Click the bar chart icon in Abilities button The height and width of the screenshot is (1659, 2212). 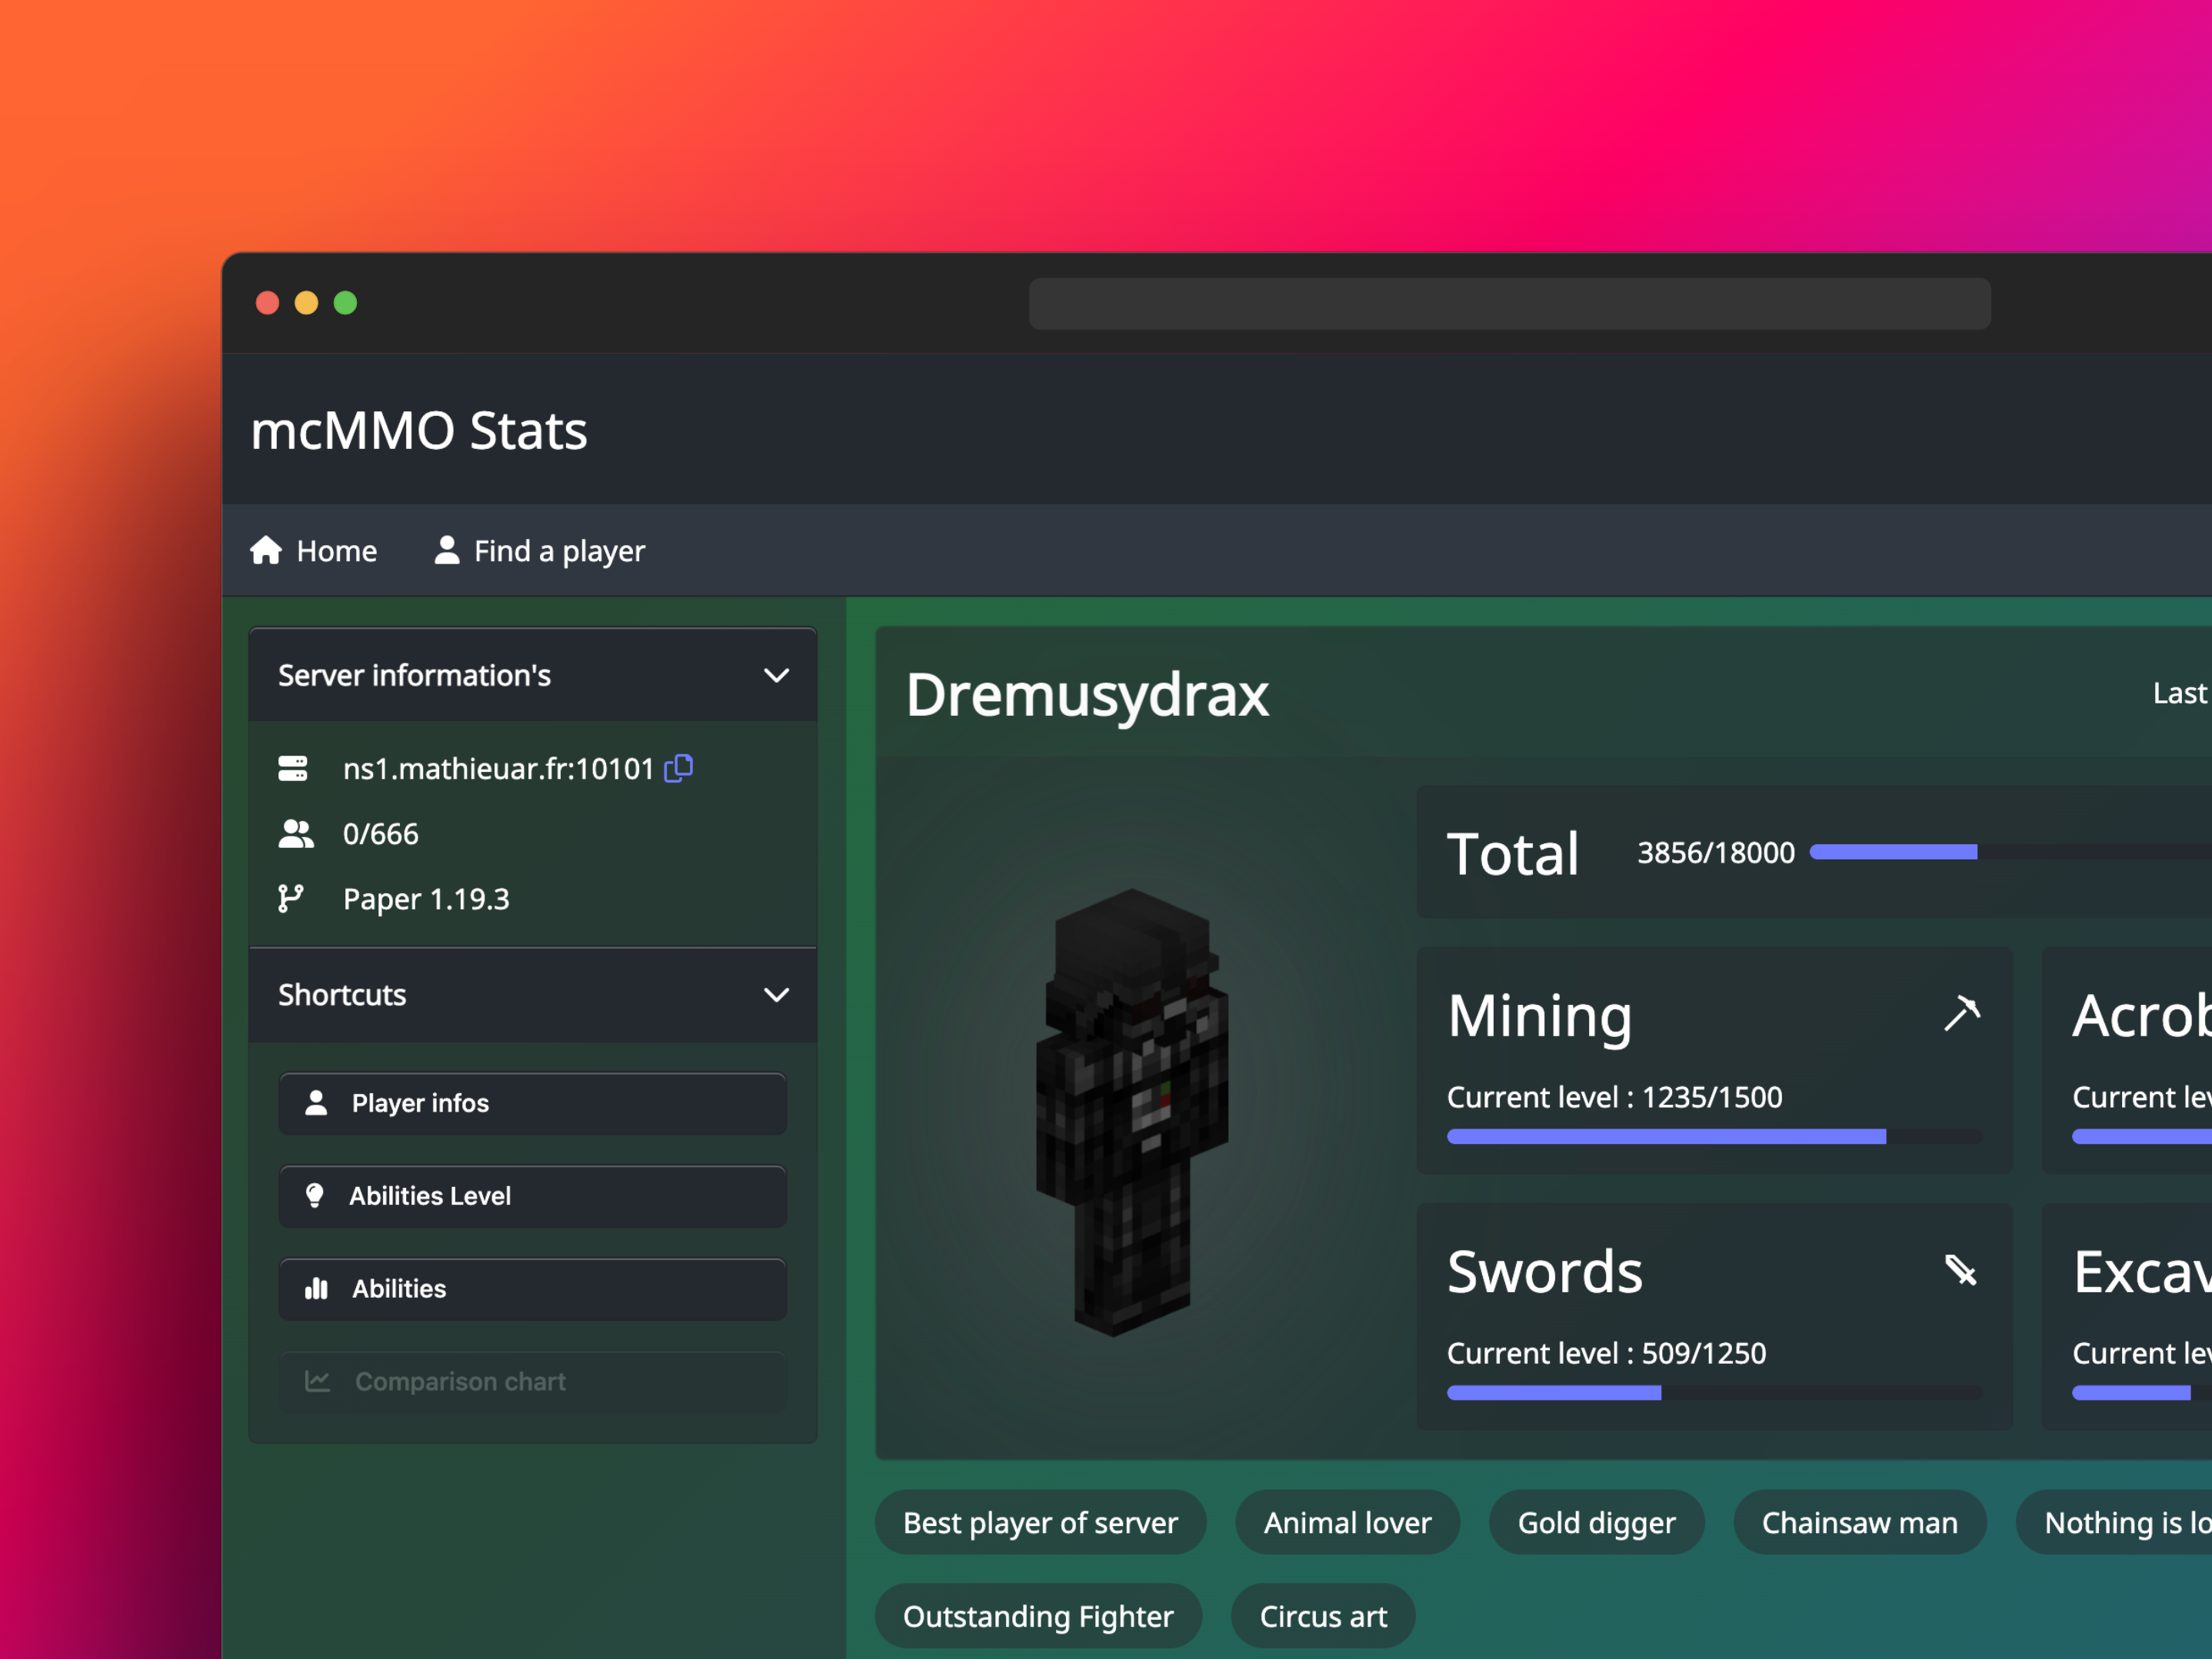(316, 1288)
